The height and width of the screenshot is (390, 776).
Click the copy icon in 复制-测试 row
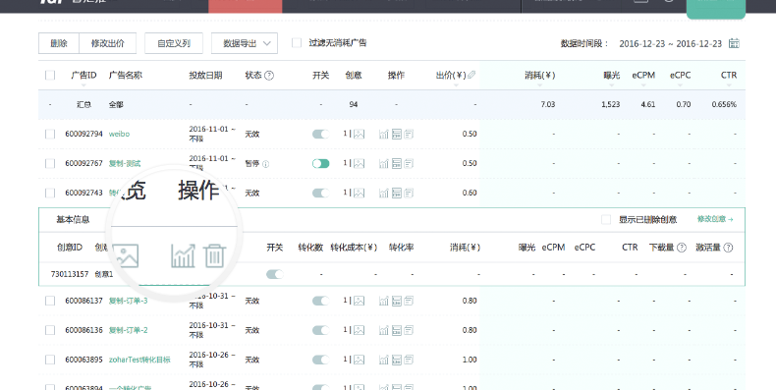pos(409,163)
